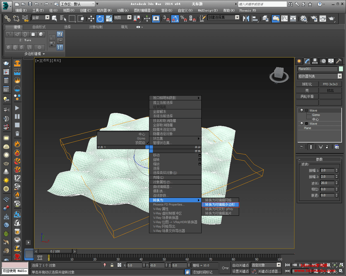Viewport: 346px width, 276px height.
Task: Open the 视图 reference coordinate dropdown
Action: (122, 18)
